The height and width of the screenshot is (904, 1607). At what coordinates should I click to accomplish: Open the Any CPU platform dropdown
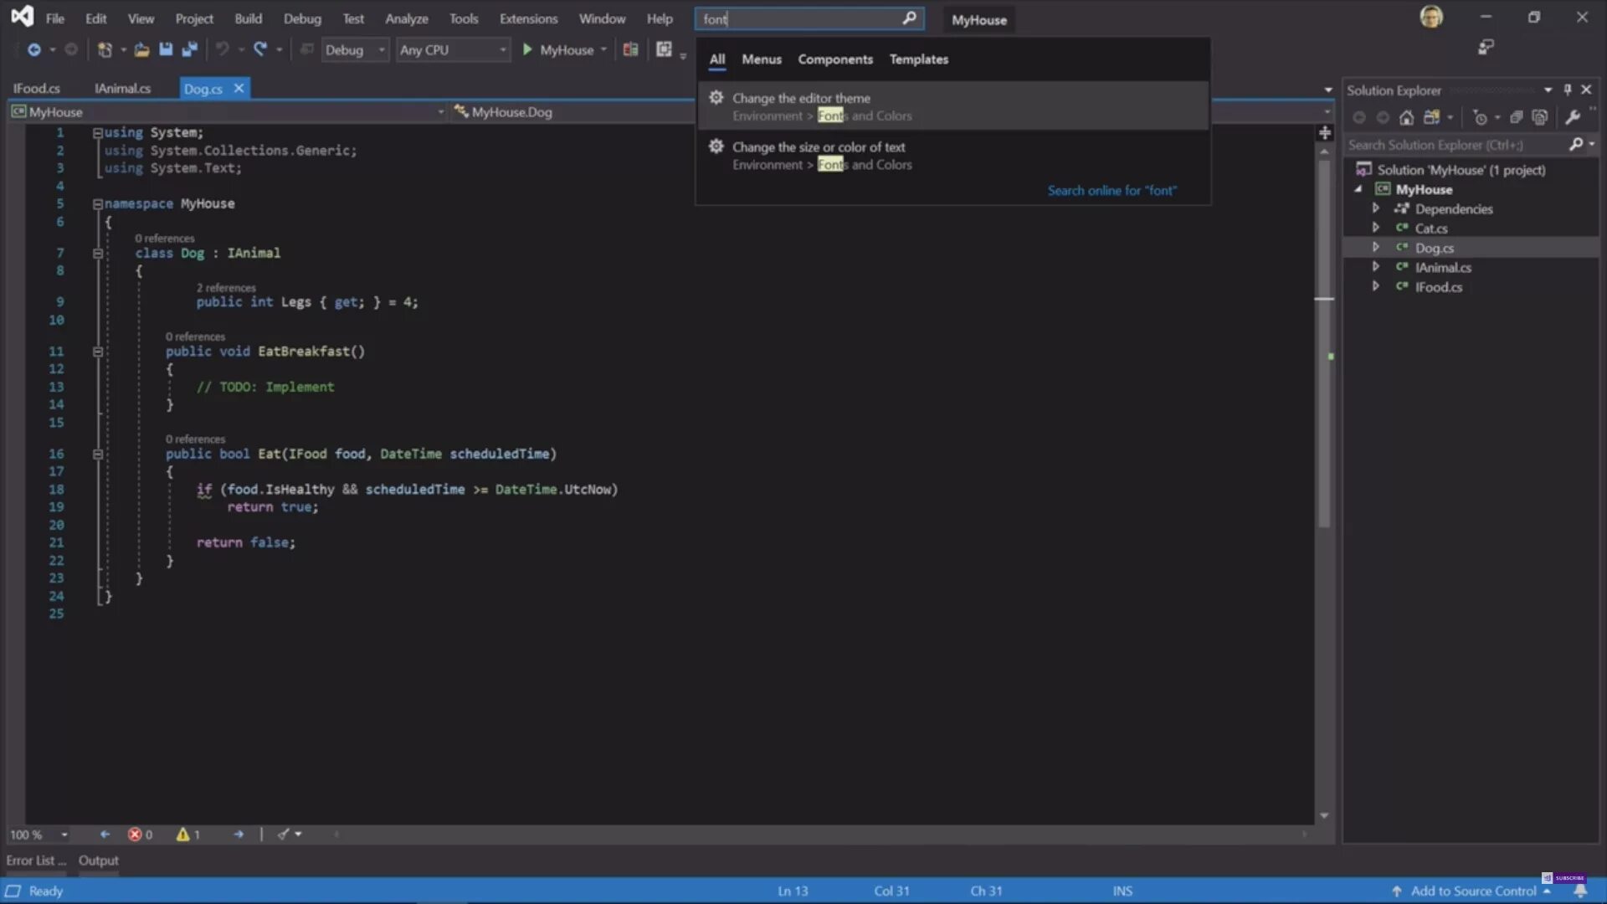pos(502,49)
